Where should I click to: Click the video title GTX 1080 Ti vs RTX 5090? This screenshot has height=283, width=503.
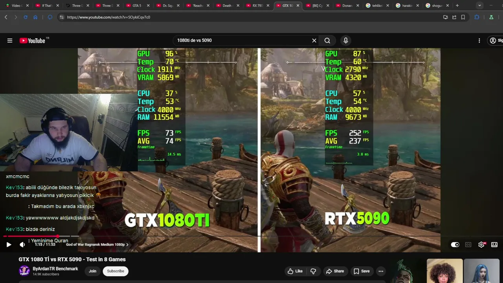coord(72,259)
